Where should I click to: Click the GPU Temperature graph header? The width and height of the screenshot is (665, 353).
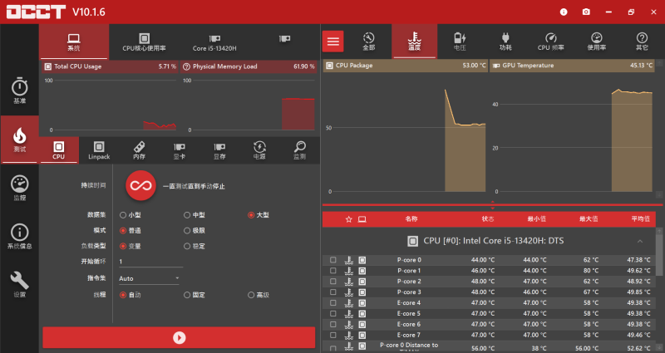tap(573, 66)
